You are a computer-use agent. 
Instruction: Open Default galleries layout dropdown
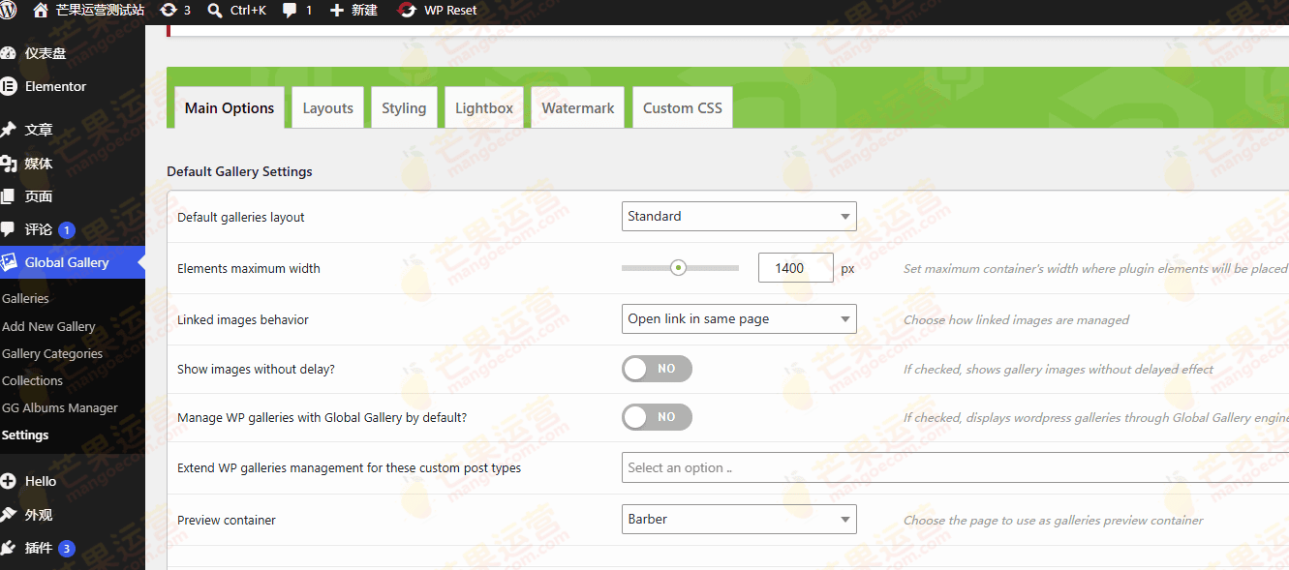coord(739,216)
